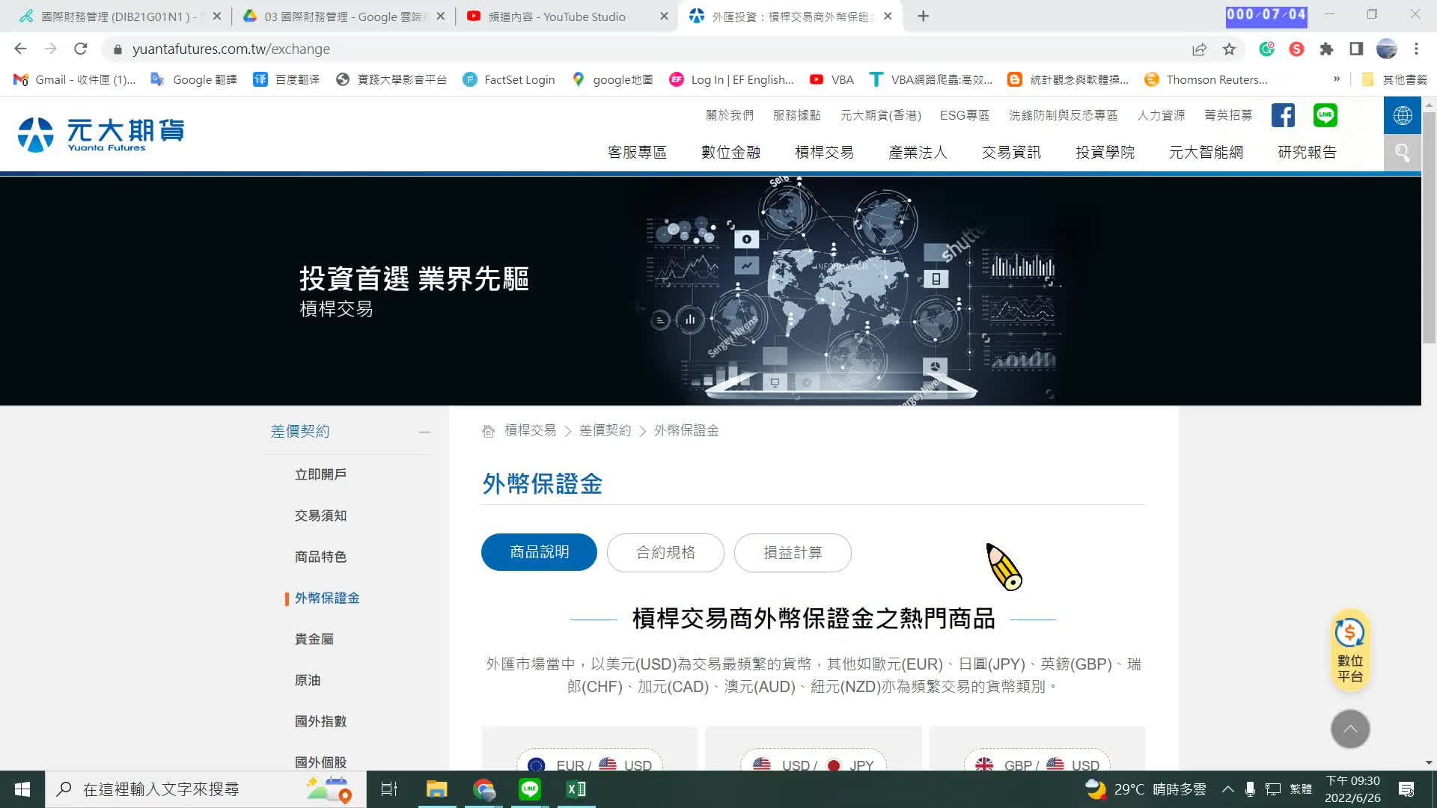Click the site lock icon in address bar
This screenshot has height=808, width=1437.
(118, 49)
